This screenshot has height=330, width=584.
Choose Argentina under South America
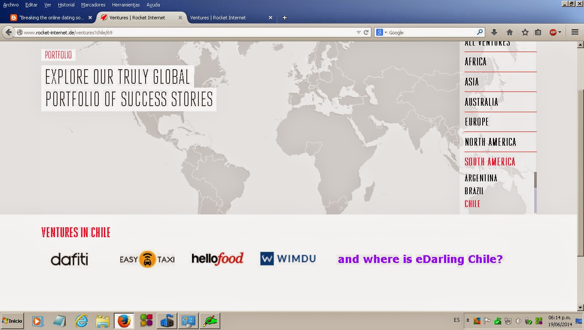tap(481, 178)
